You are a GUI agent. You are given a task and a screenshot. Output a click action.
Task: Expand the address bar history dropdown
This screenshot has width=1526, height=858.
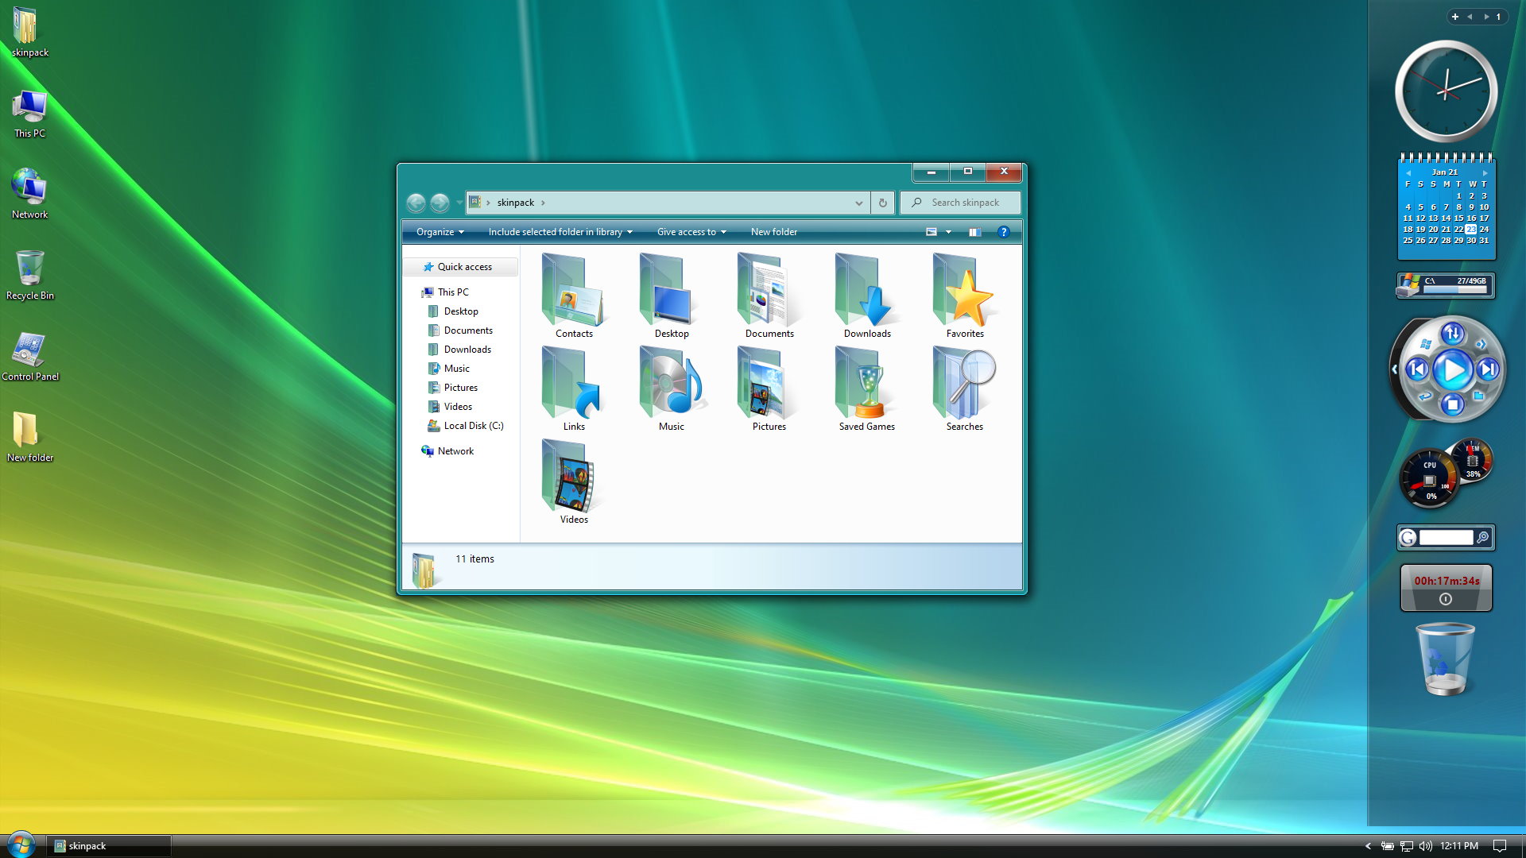point(858,203)
